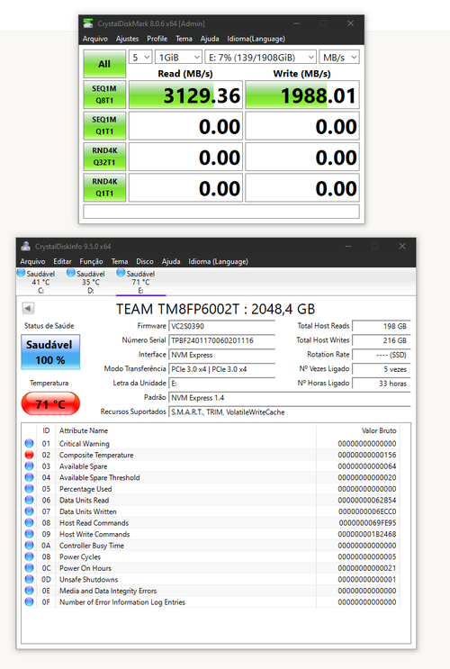Open Função menu in CrystalDiskInfo

pos(91,261)
